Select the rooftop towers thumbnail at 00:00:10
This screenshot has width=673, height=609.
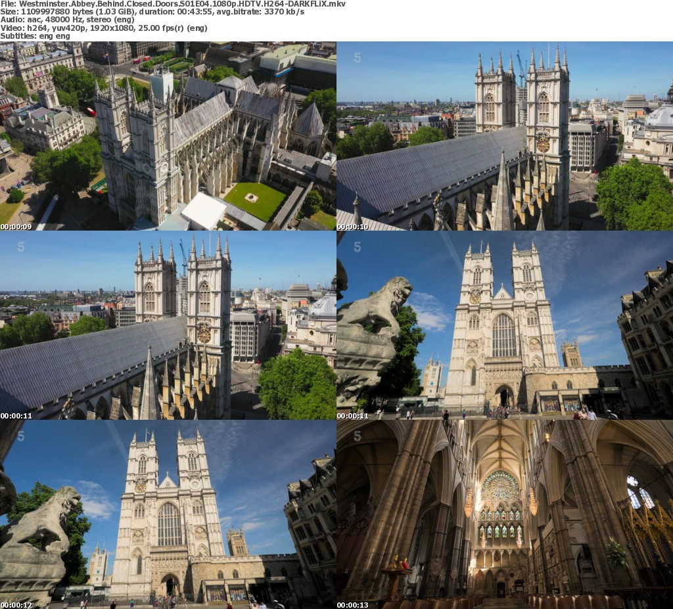point(505,135)
